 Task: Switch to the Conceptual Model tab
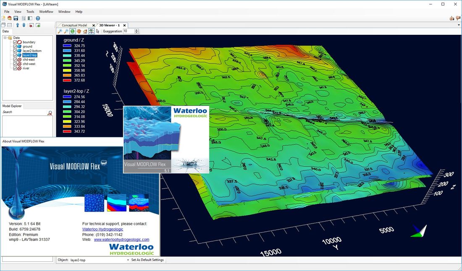coord(74,25)
